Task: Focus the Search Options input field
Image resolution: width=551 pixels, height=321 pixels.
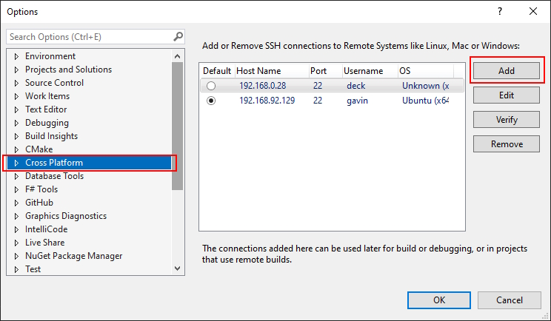Action: (x=89, y=36)
